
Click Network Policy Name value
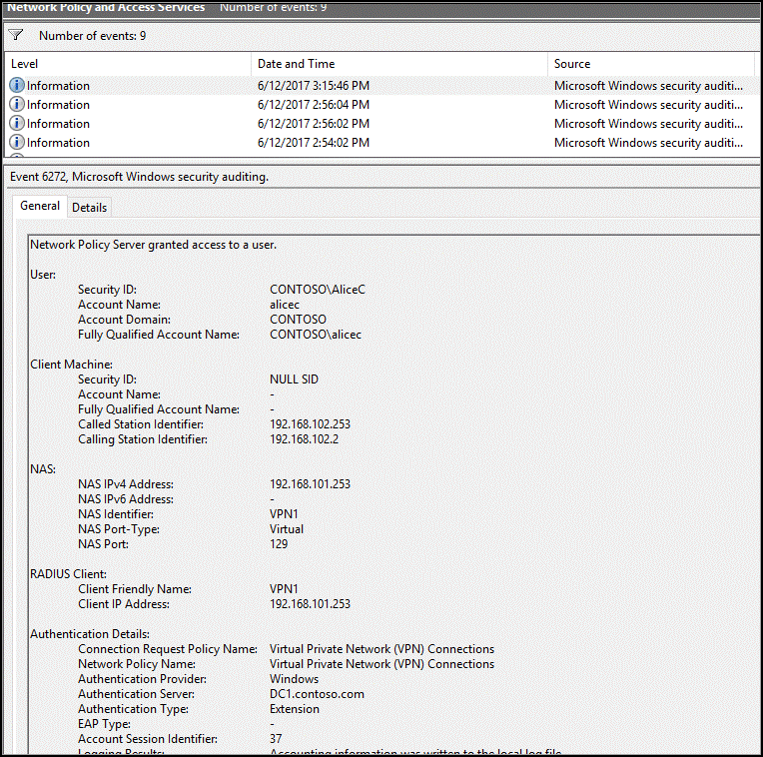click(x=381, y=664)
